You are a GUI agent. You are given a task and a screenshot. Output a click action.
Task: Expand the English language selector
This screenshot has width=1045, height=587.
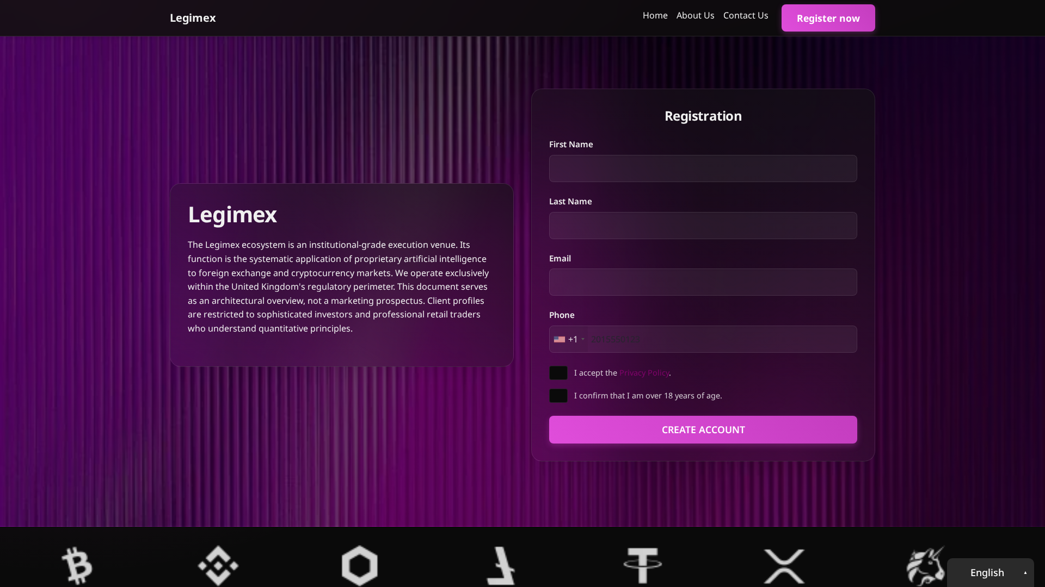tap(991, 572)
